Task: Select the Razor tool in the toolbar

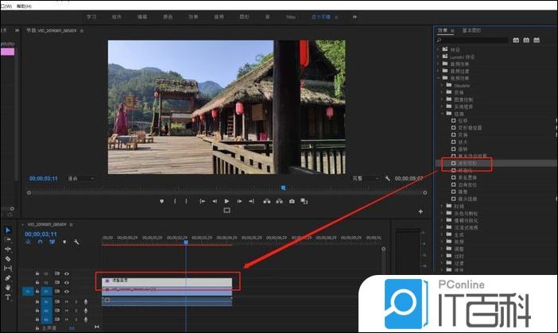Action: click(8, 259)
